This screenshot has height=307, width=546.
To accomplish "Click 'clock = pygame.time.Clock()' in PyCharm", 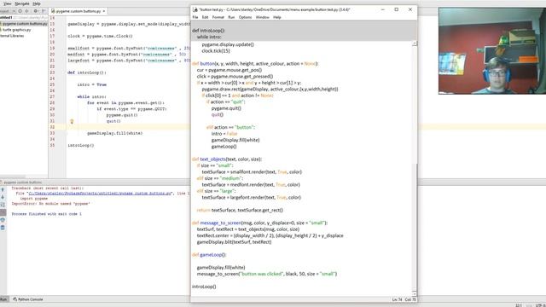I will [x=101, y=36].
